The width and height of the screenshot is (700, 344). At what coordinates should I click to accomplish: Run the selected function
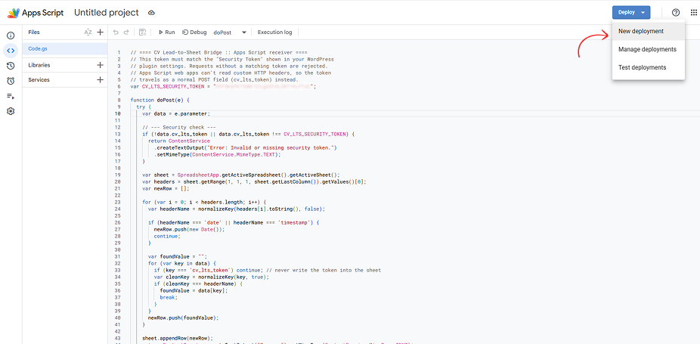167,33
